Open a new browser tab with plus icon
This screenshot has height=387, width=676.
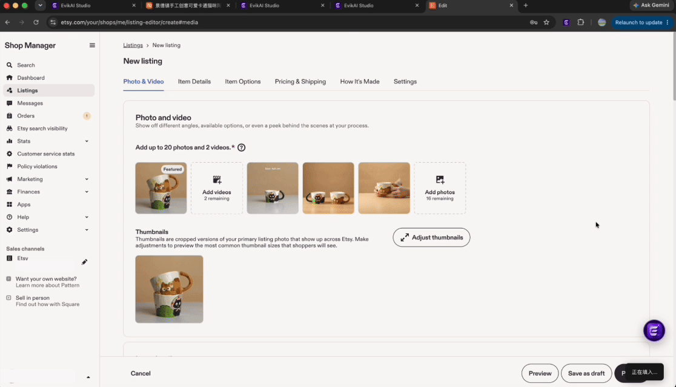click(x=525, y=5)
